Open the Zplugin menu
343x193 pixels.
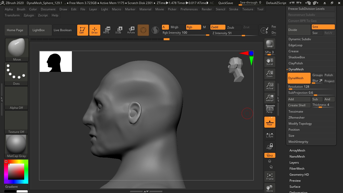(29, 15)
